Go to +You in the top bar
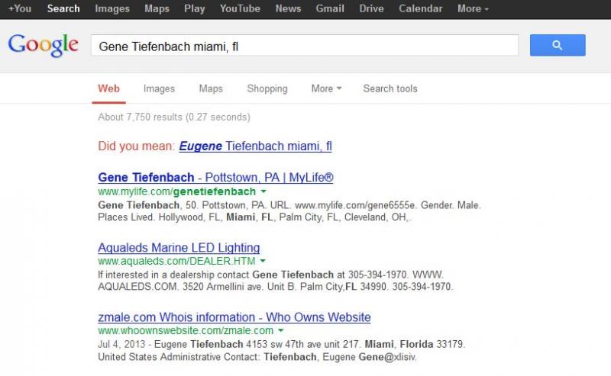 coord(20,8)
